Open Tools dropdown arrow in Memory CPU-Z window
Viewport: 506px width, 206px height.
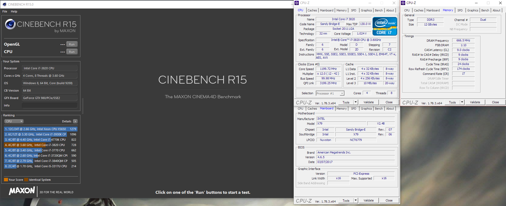(462, 102)
